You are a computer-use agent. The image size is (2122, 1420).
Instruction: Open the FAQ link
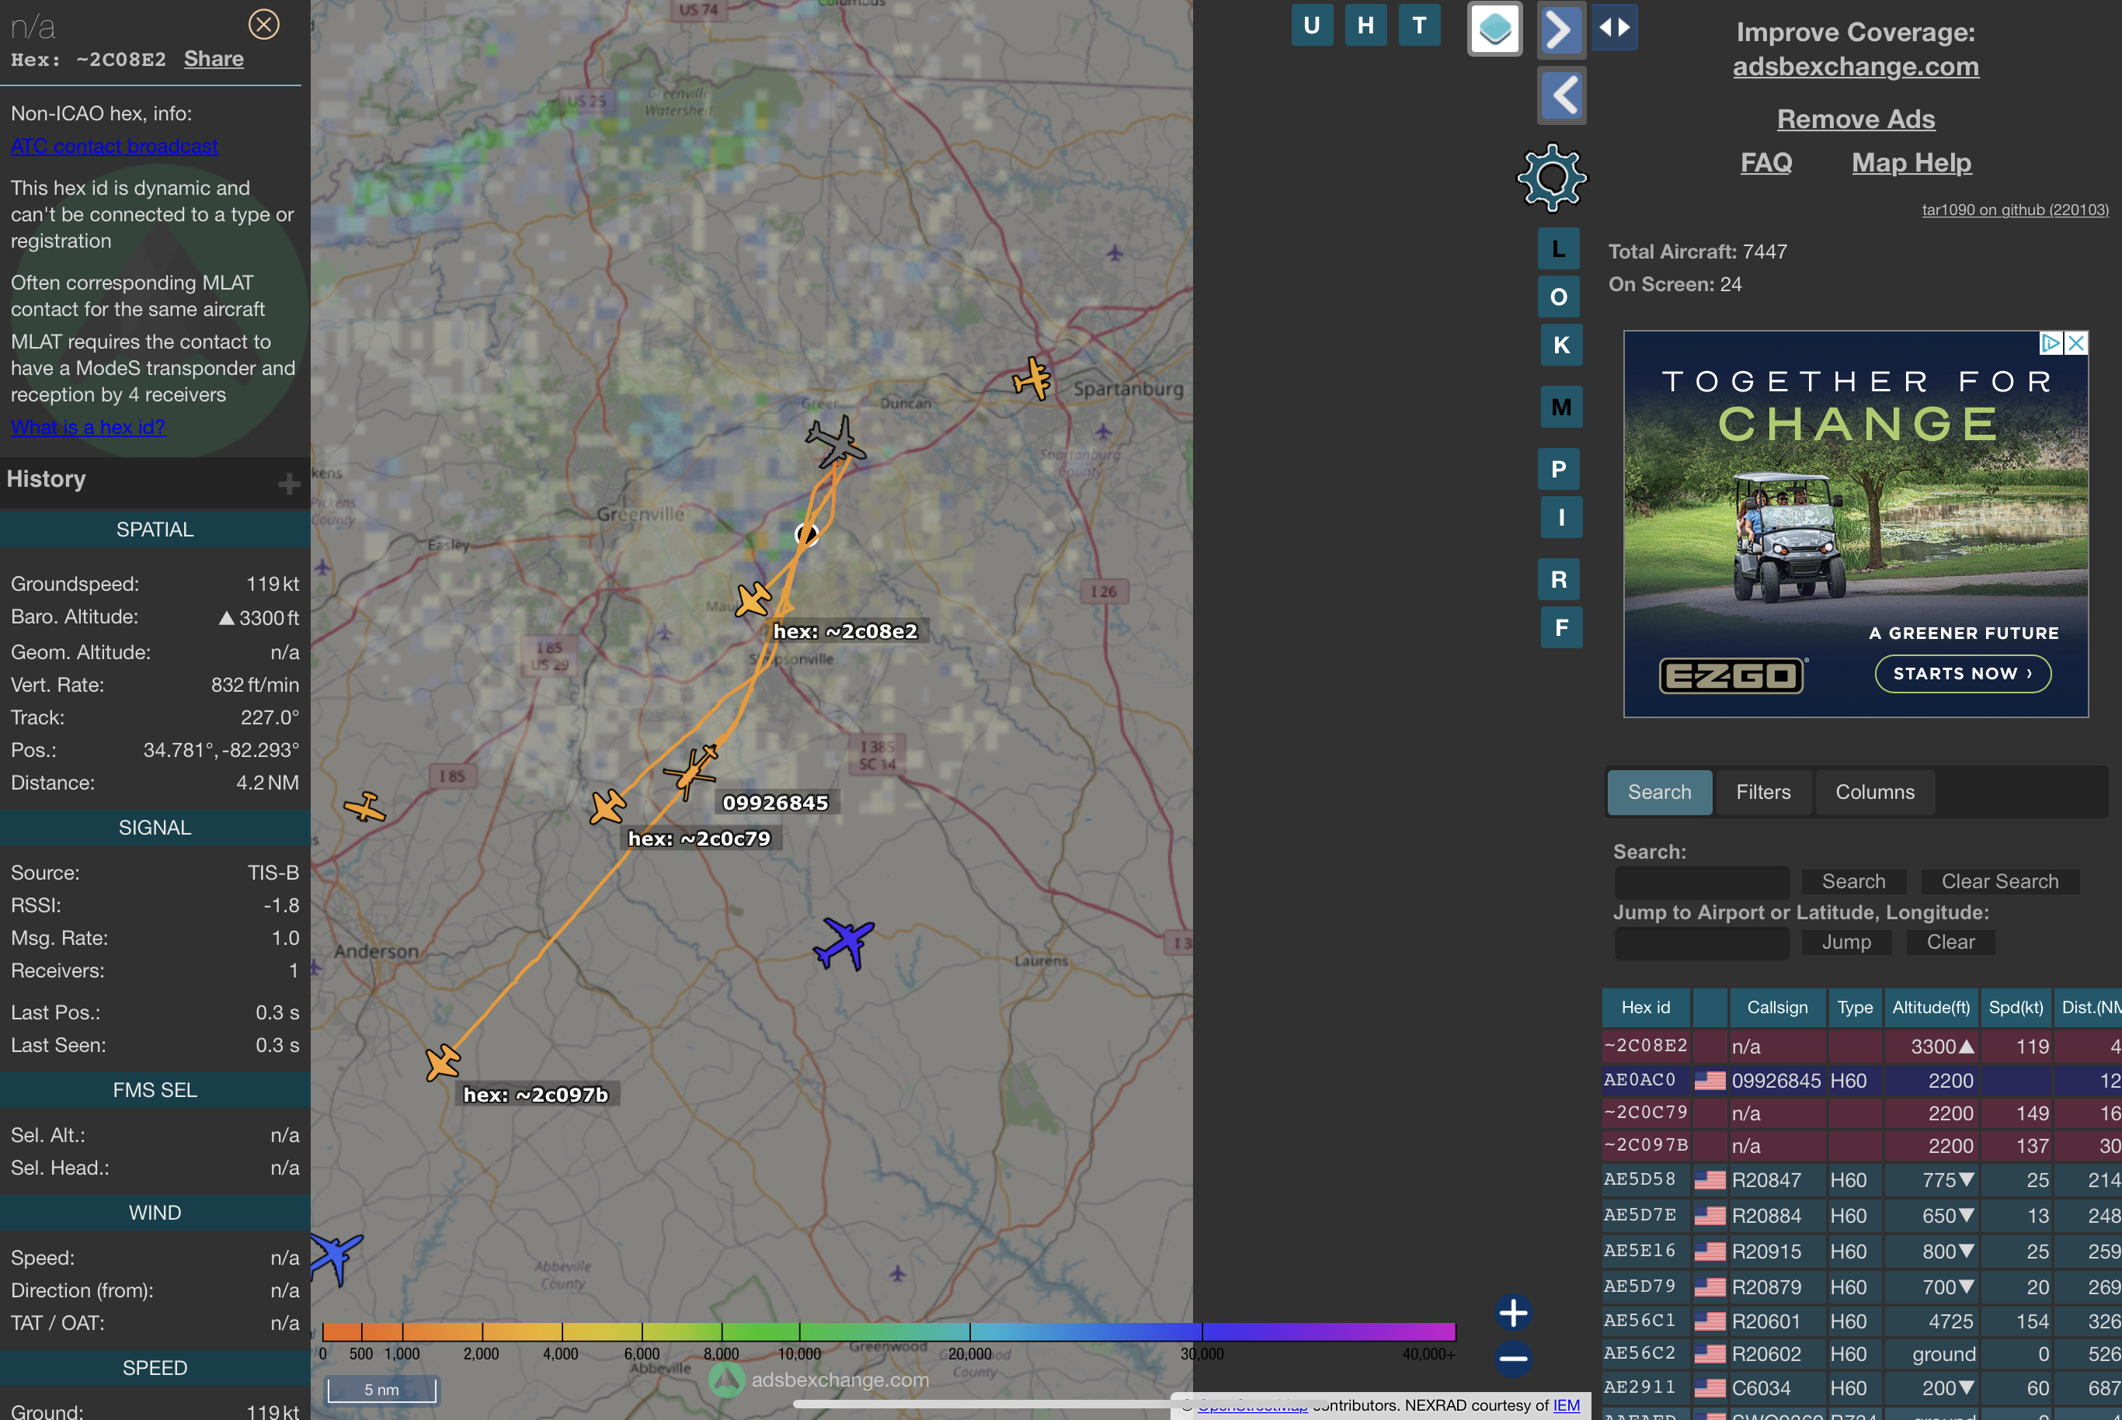pos(1766,162)
